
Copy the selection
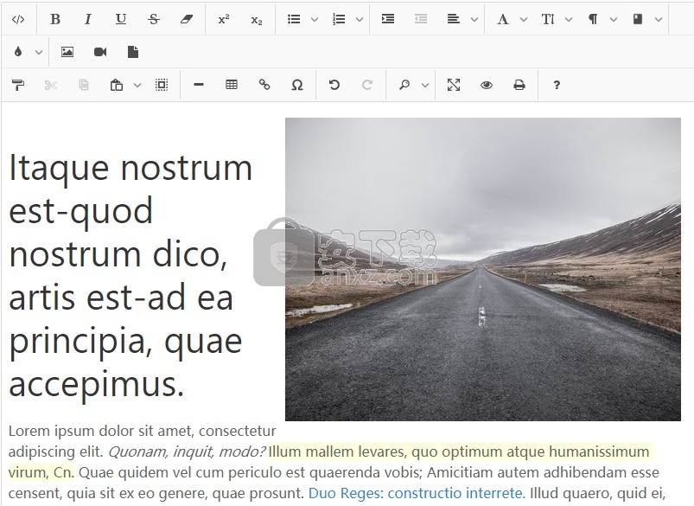click(84, 85)
